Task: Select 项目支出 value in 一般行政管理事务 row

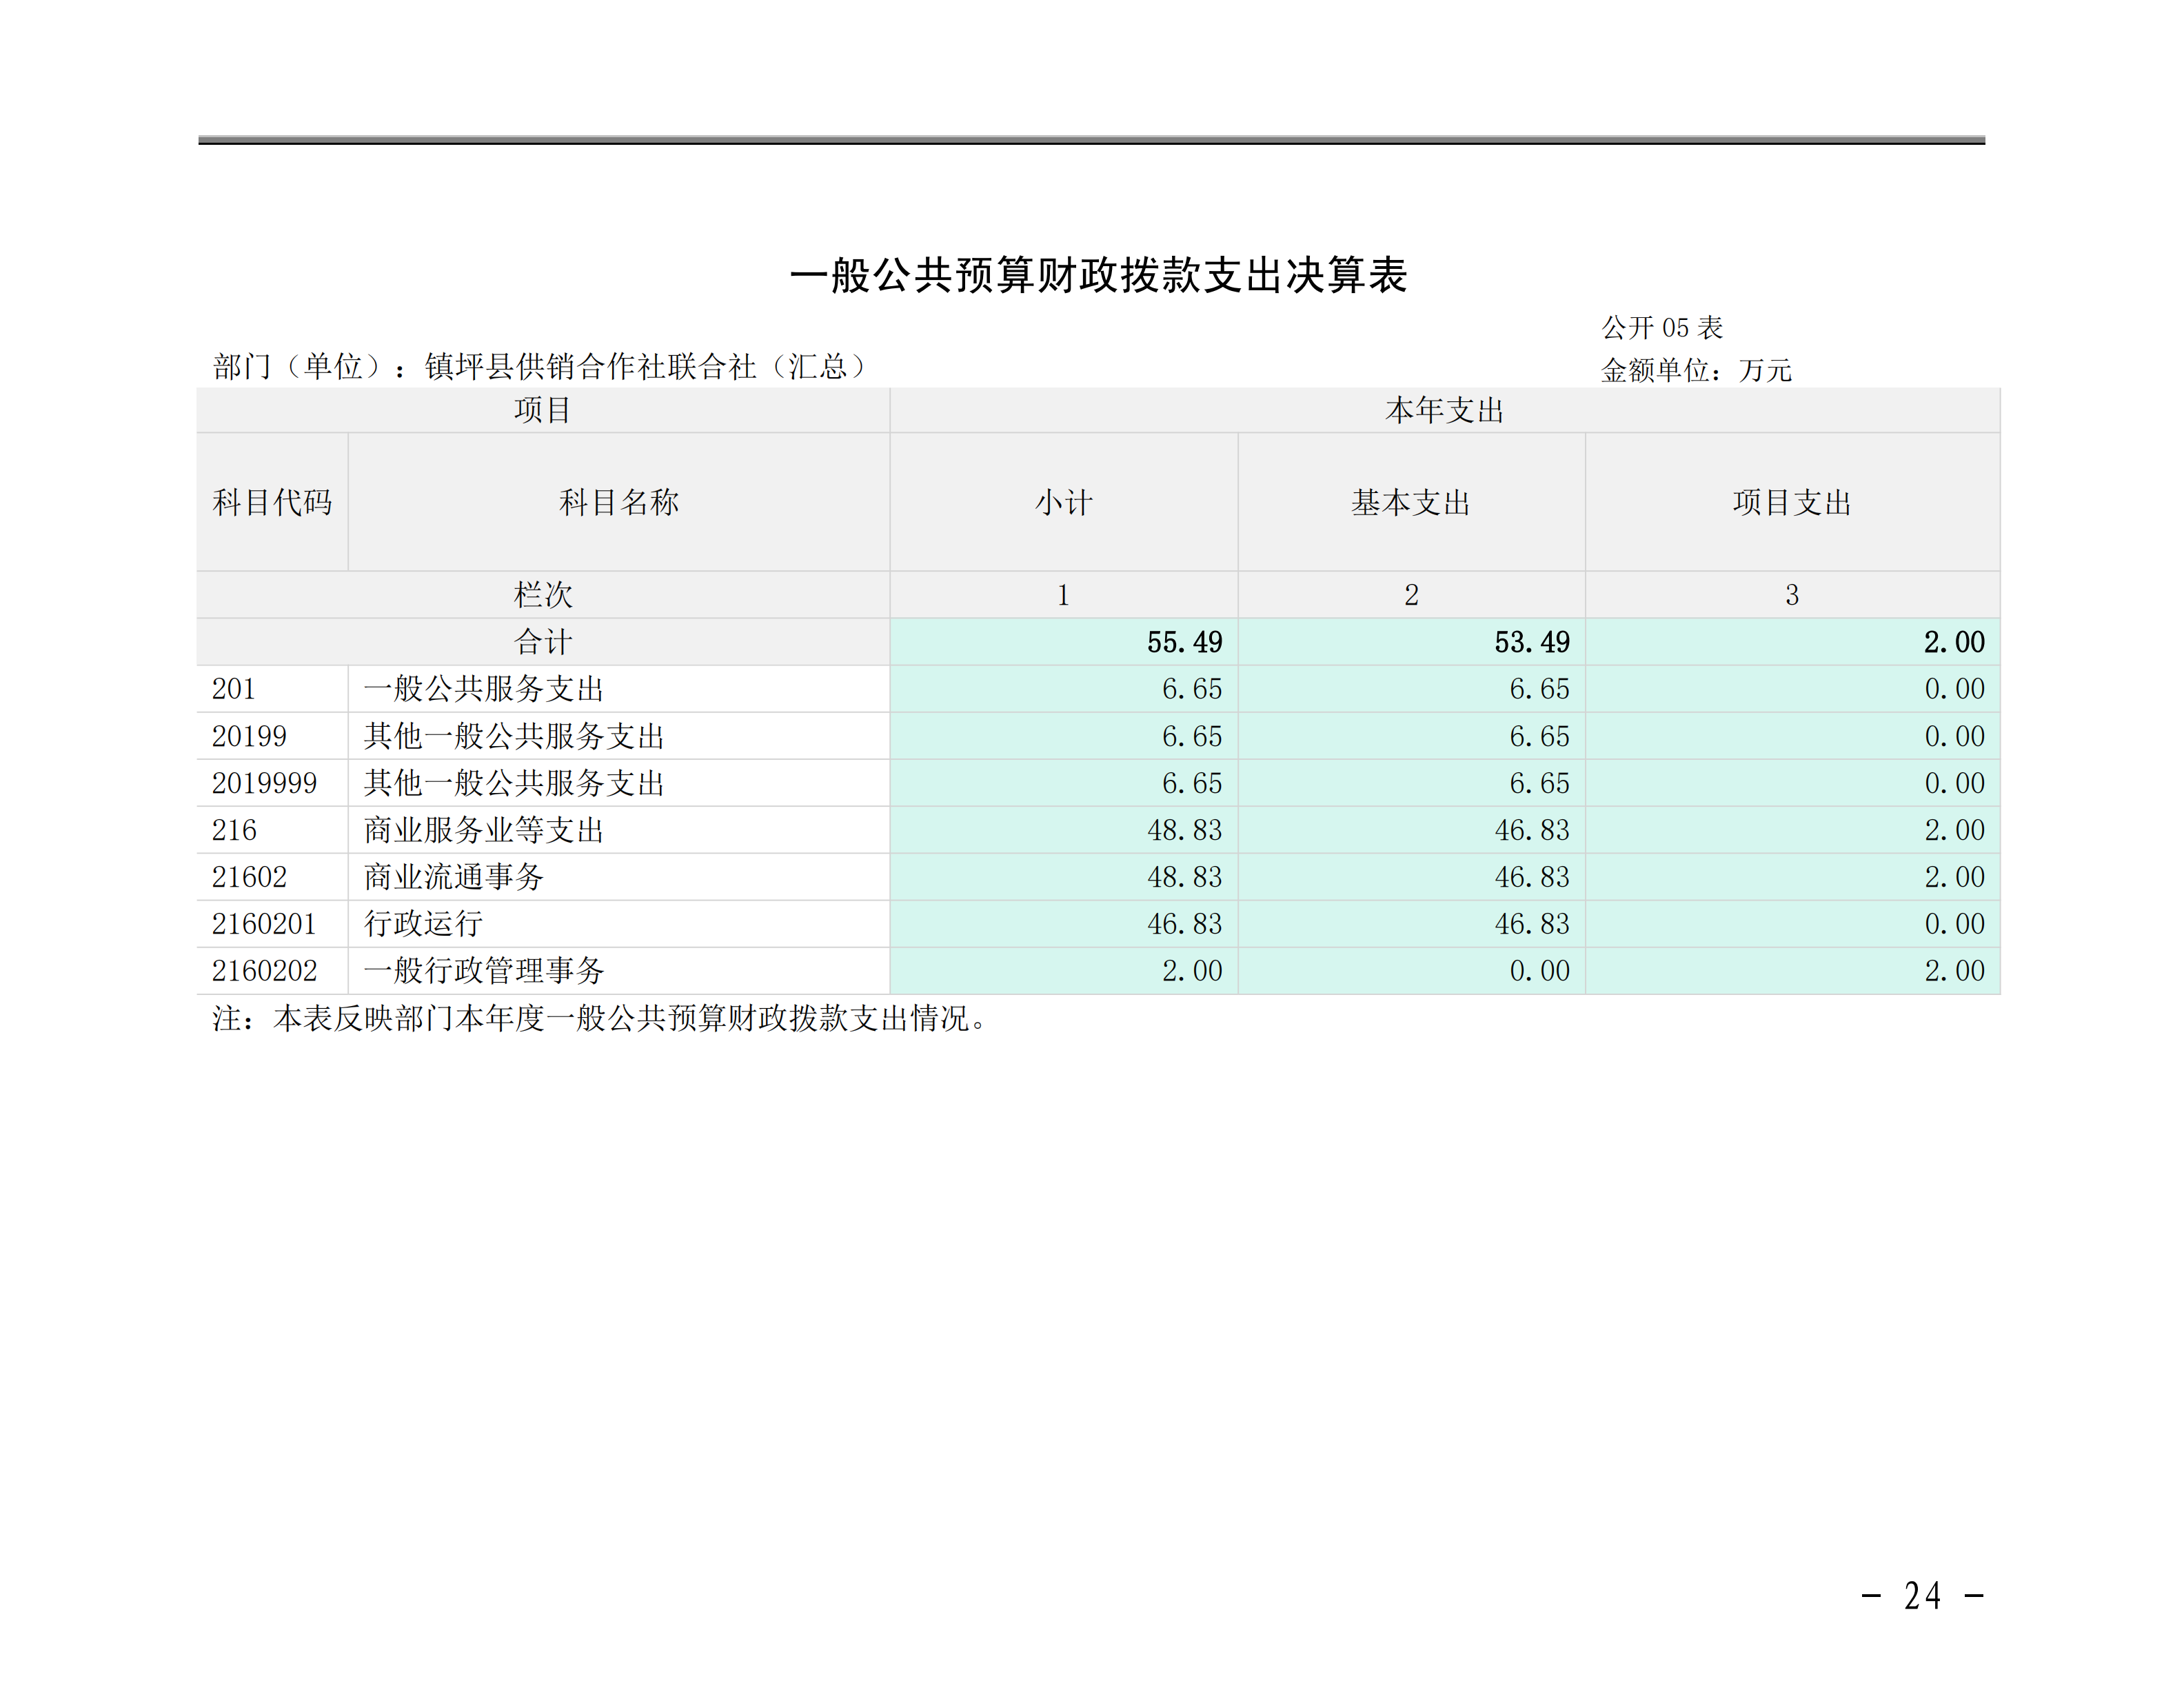Action: [1792, 971]
